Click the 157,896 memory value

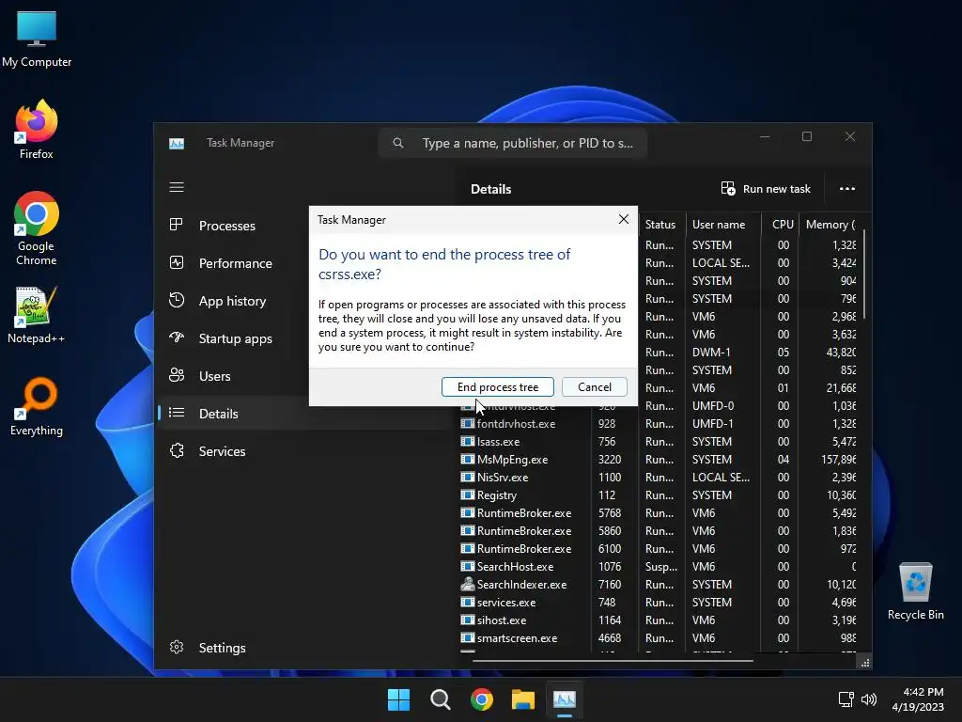point(838,459)
